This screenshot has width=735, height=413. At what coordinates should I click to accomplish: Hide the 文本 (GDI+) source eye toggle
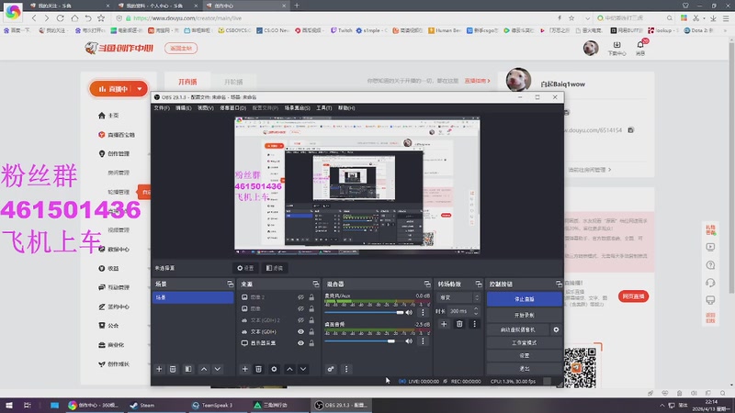tap(300, 331)
